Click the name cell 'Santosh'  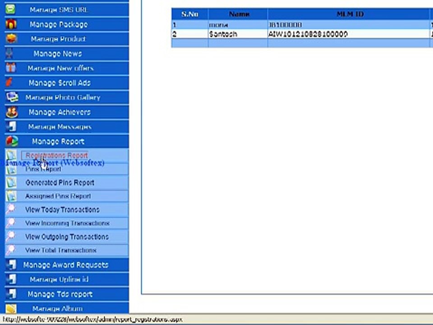pyautogui.click(x=238, y=34)
